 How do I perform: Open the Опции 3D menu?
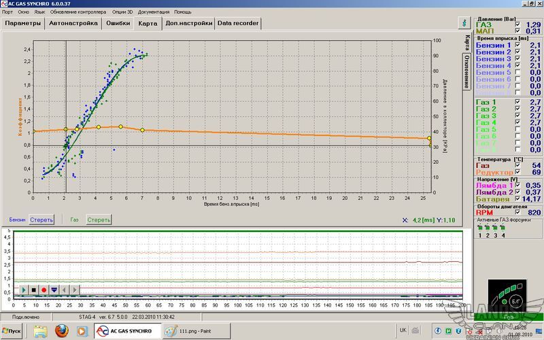(122, 12)
